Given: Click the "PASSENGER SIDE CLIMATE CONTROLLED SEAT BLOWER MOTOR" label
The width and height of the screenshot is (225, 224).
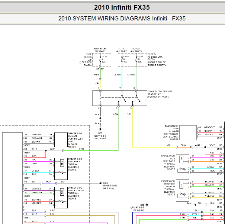Looking at the screenshot, I should 171,133.
